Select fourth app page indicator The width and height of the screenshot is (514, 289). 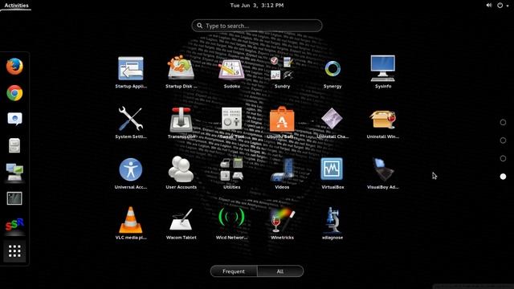(x=503, y=177)
